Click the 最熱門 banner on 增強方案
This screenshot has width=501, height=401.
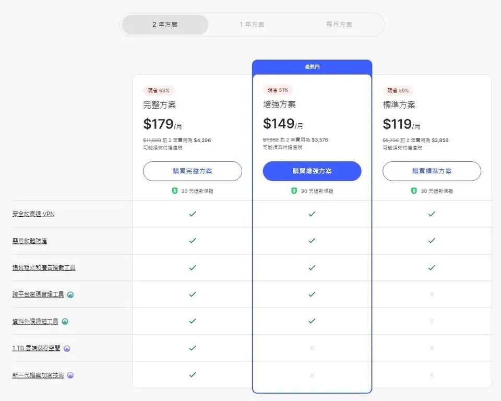tap(312, 67)
